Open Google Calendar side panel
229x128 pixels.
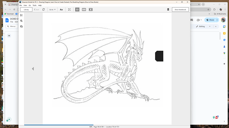coord(224,27)
